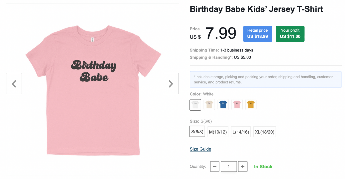The height and width of the screenshot is (179, 345).
Task: Click the In Stock label
Action: (x=263, y=166)
